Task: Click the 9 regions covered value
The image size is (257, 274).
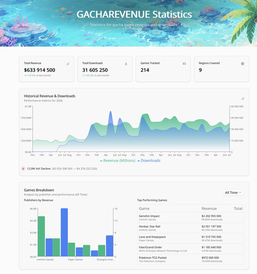Action: tap(200, 70)
